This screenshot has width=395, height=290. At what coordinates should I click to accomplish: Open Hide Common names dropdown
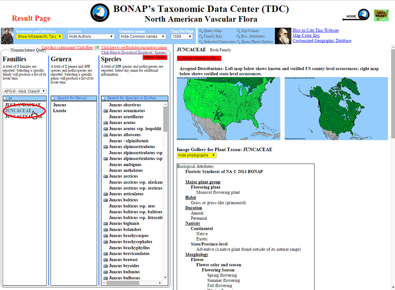click(143, 37)
